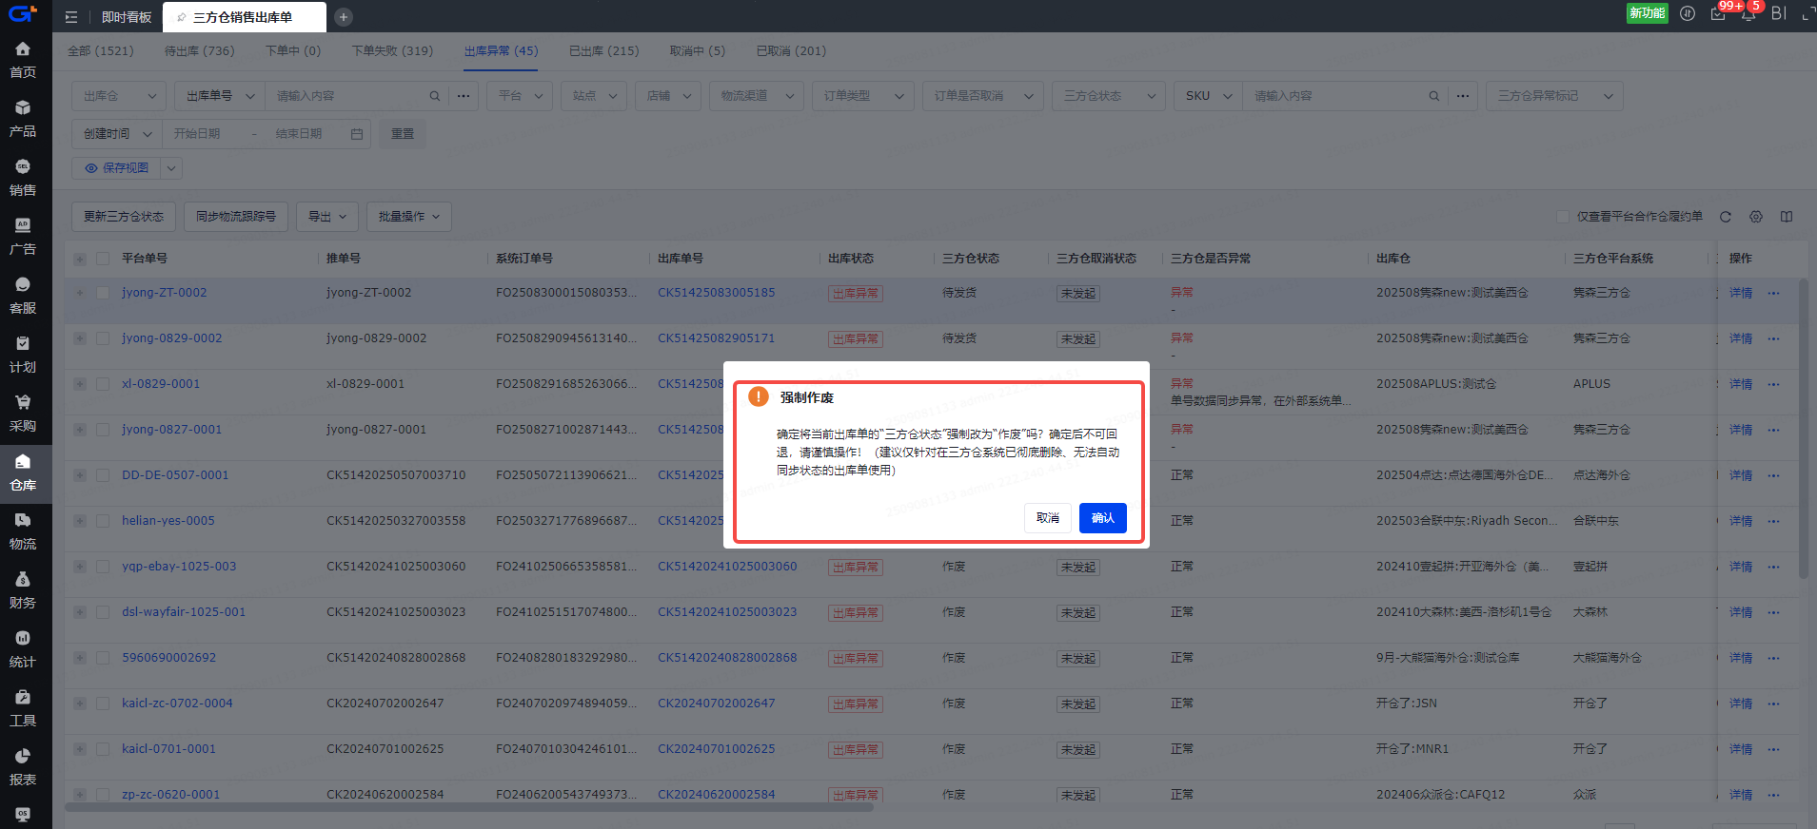Open the 采购 purchasing sidebar icon
The width and height of the screenshot is (1817, 829).
pos(23,413)
